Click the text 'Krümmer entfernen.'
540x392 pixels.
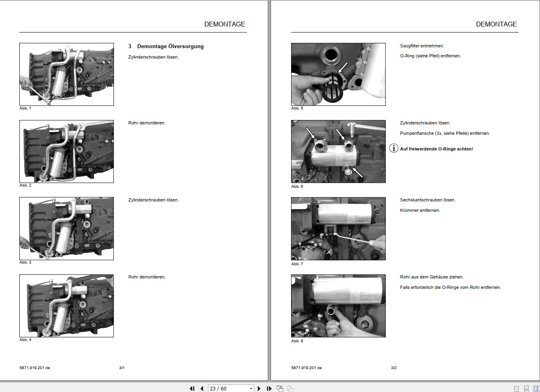pyautogui.click(x=420, y=210)
